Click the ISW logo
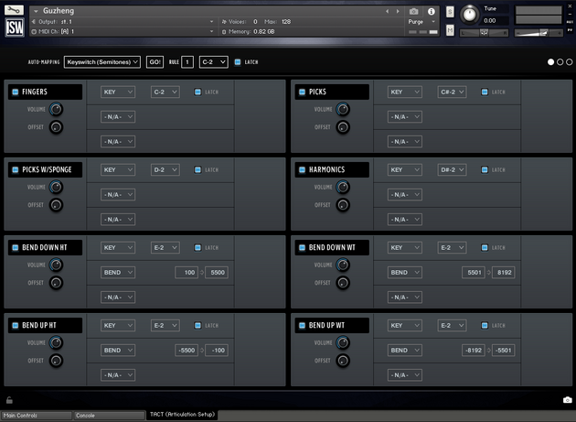576x422 pixels. [15, 27]
